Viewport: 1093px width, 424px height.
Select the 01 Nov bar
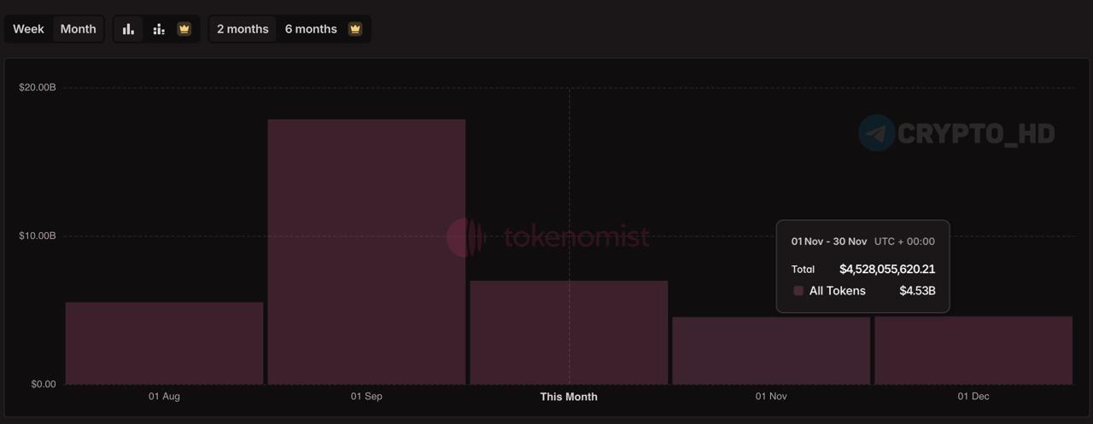tap(771, 351)
